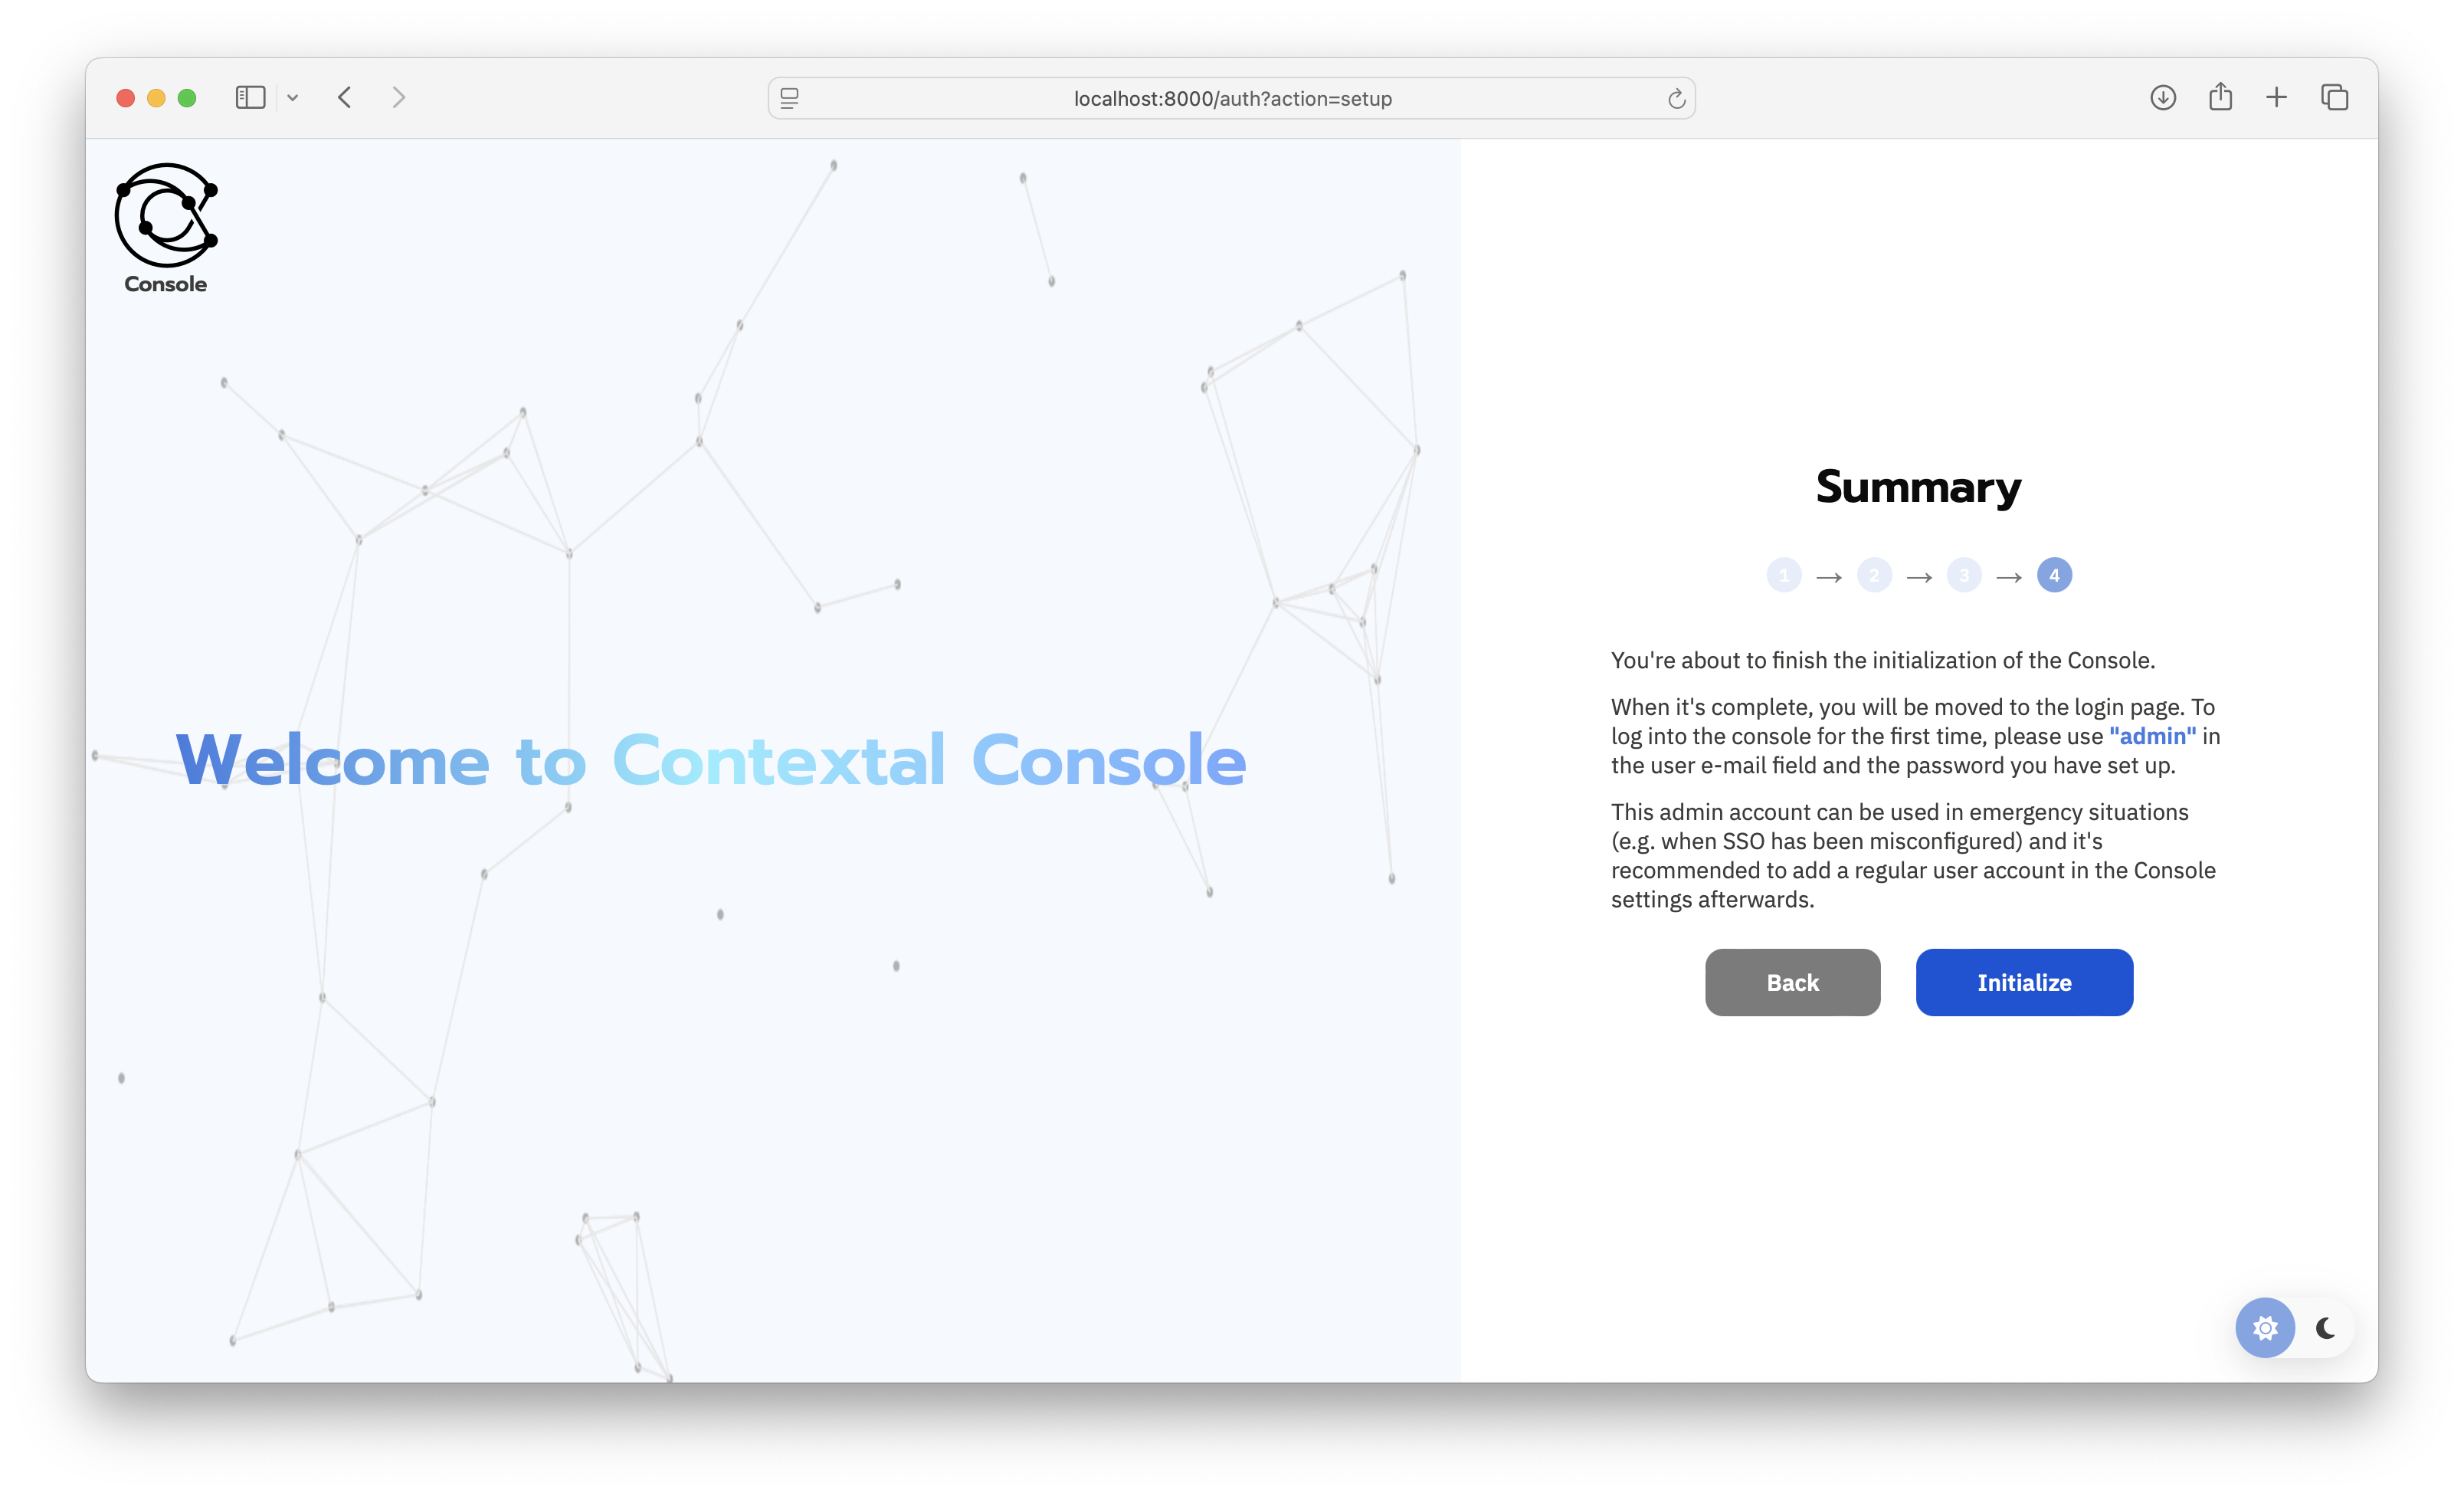
Task: Click the Console label under logo
Action: [165, 285]
